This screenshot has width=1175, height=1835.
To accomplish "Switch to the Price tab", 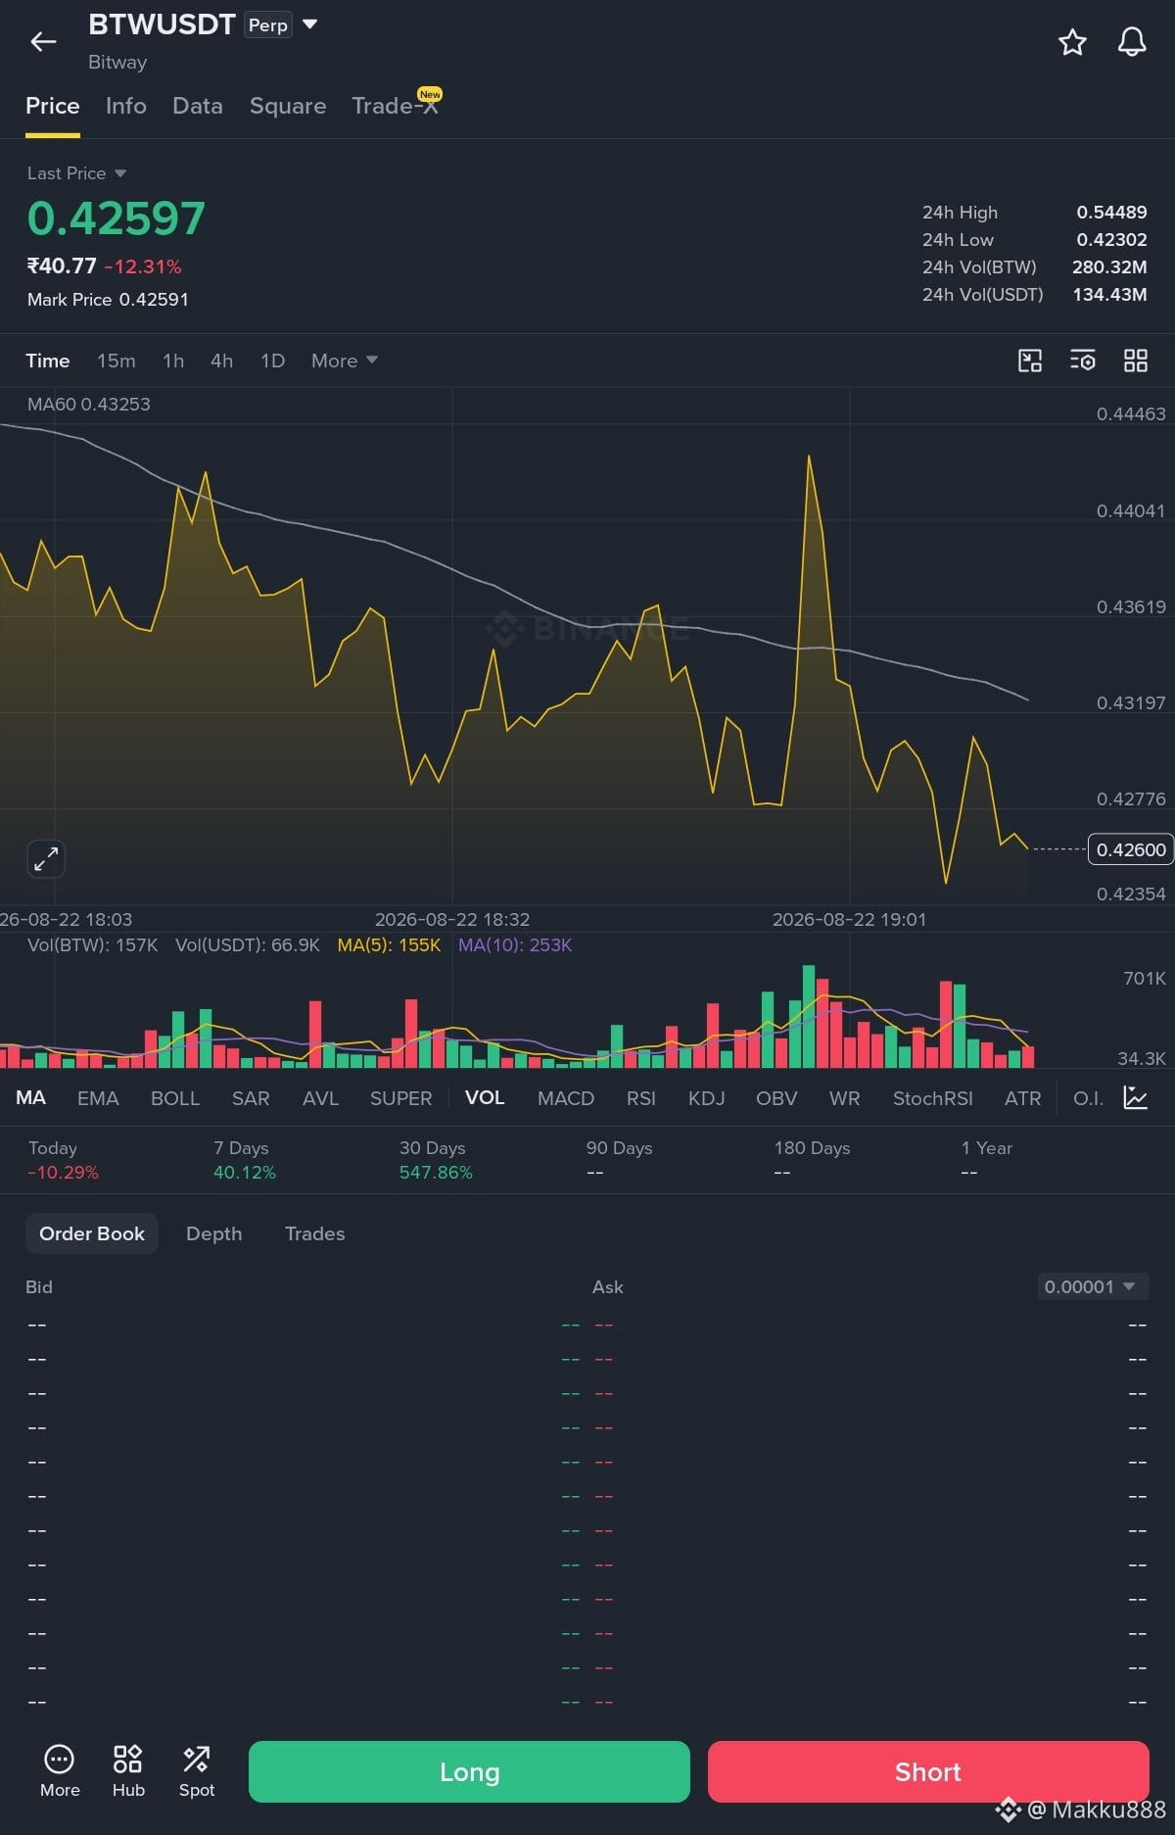I will pos(53,106).
